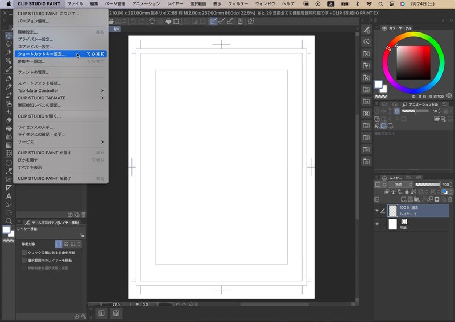Check 選択範囲内のレイヤーを移動 checkbox

pyautogui.click(x=24, y=260)
